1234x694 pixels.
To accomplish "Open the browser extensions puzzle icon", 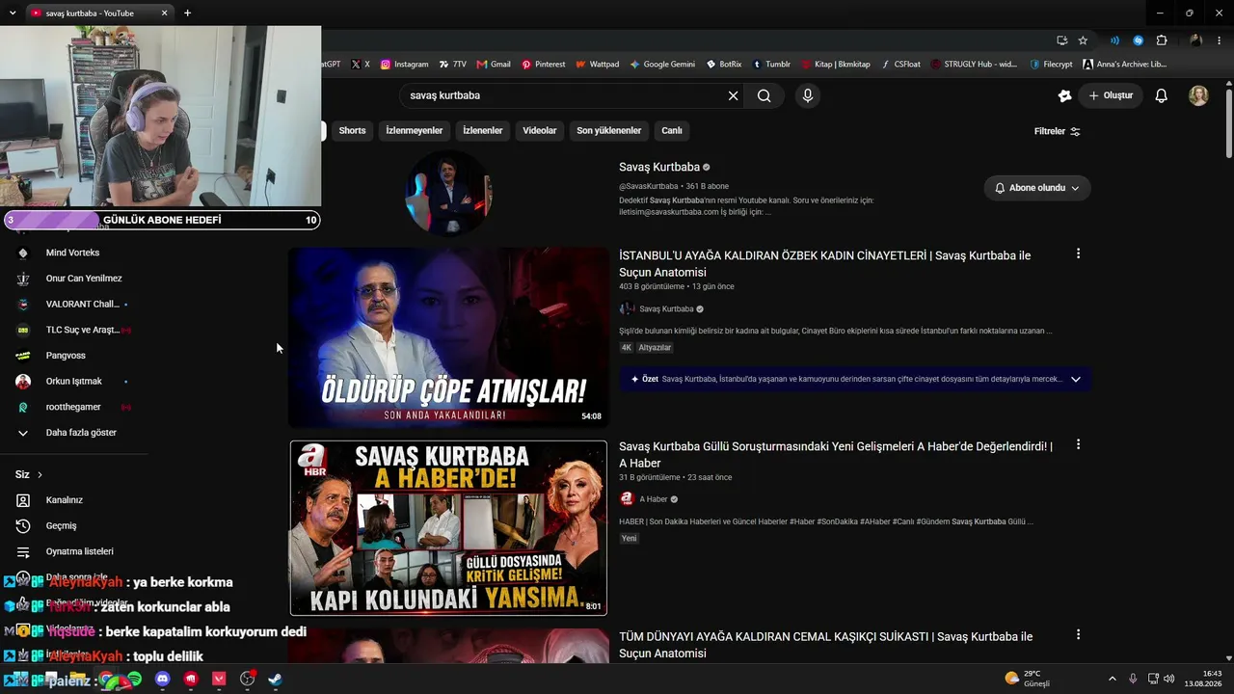I will coord(1162,40).
